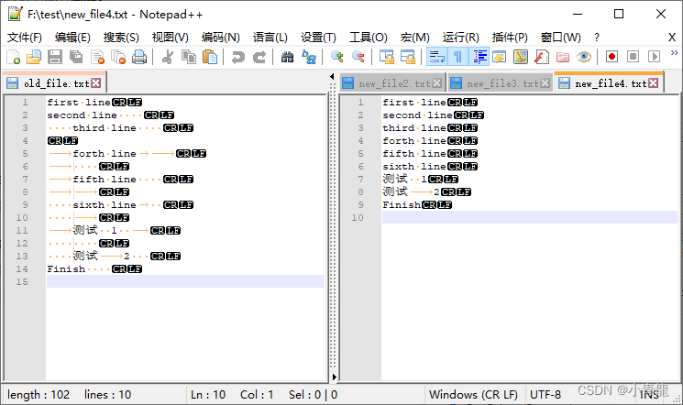Open the 插件(P) menu
This screenshot has height=405, width=683.
510,38
